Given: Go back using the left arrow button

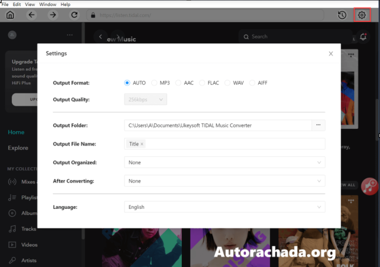Looking at the screenshot, I should point(32,15).
